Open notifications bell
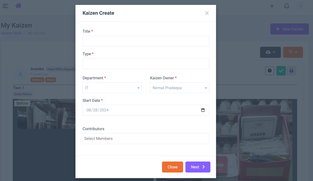This screenshot has width=313, height=181. 286,6
